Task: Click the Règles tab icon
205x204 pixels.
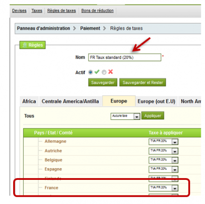Action: (x=25, y=45)
